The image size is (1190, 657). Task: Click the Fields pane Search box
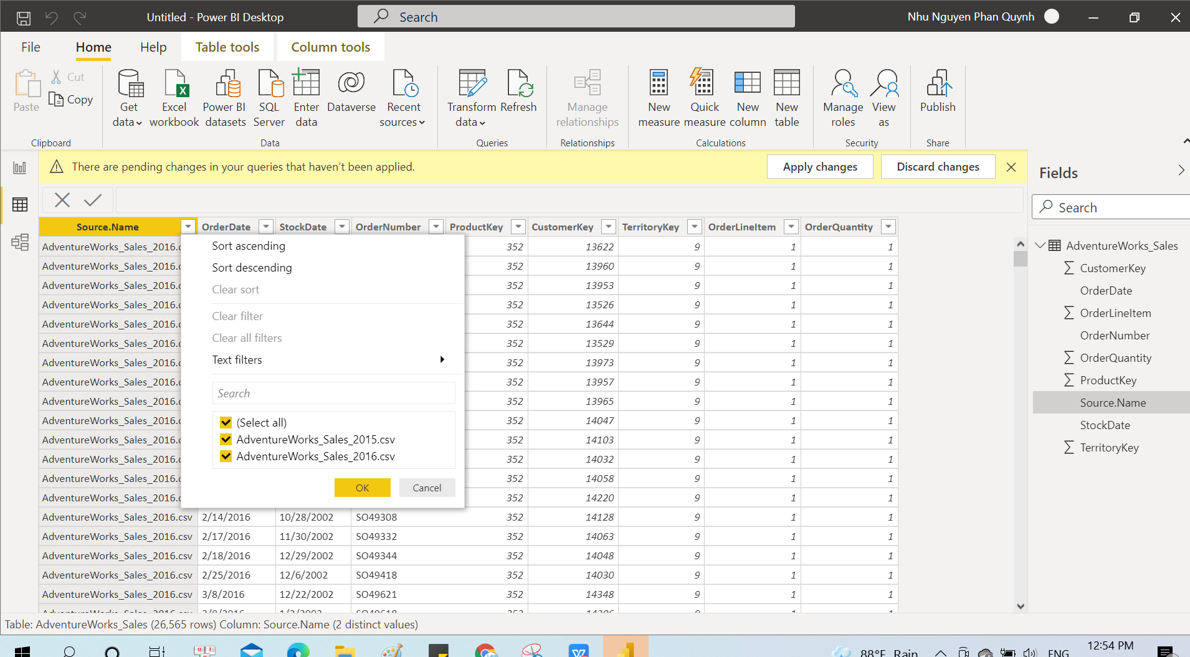pos(1112,207)
